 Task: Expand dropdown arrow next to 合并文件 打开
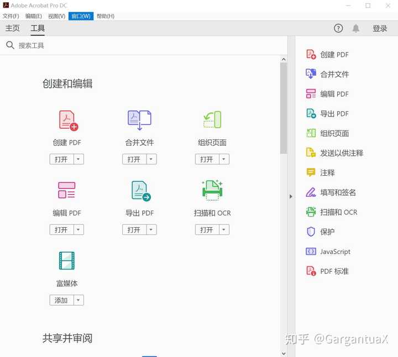(x=151, y=159)
